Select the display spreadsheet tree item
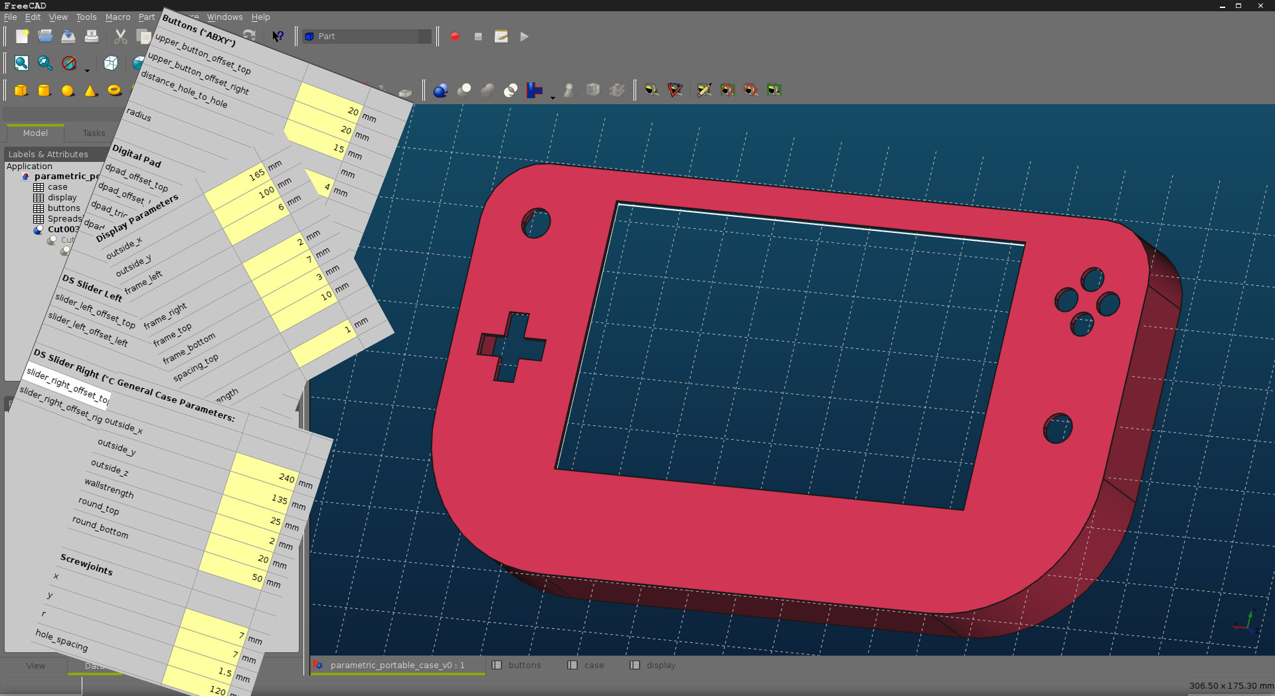The image size is (1275, 696). (x=55, y=198)
